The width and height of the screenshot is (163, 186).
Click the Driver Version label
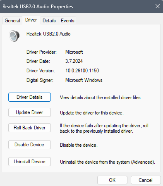[41, 71]
